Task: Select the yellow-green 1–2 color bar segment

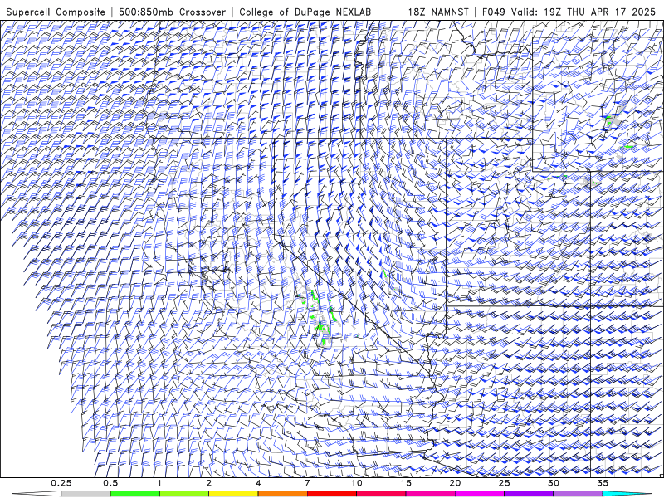Action: [184, 494]
